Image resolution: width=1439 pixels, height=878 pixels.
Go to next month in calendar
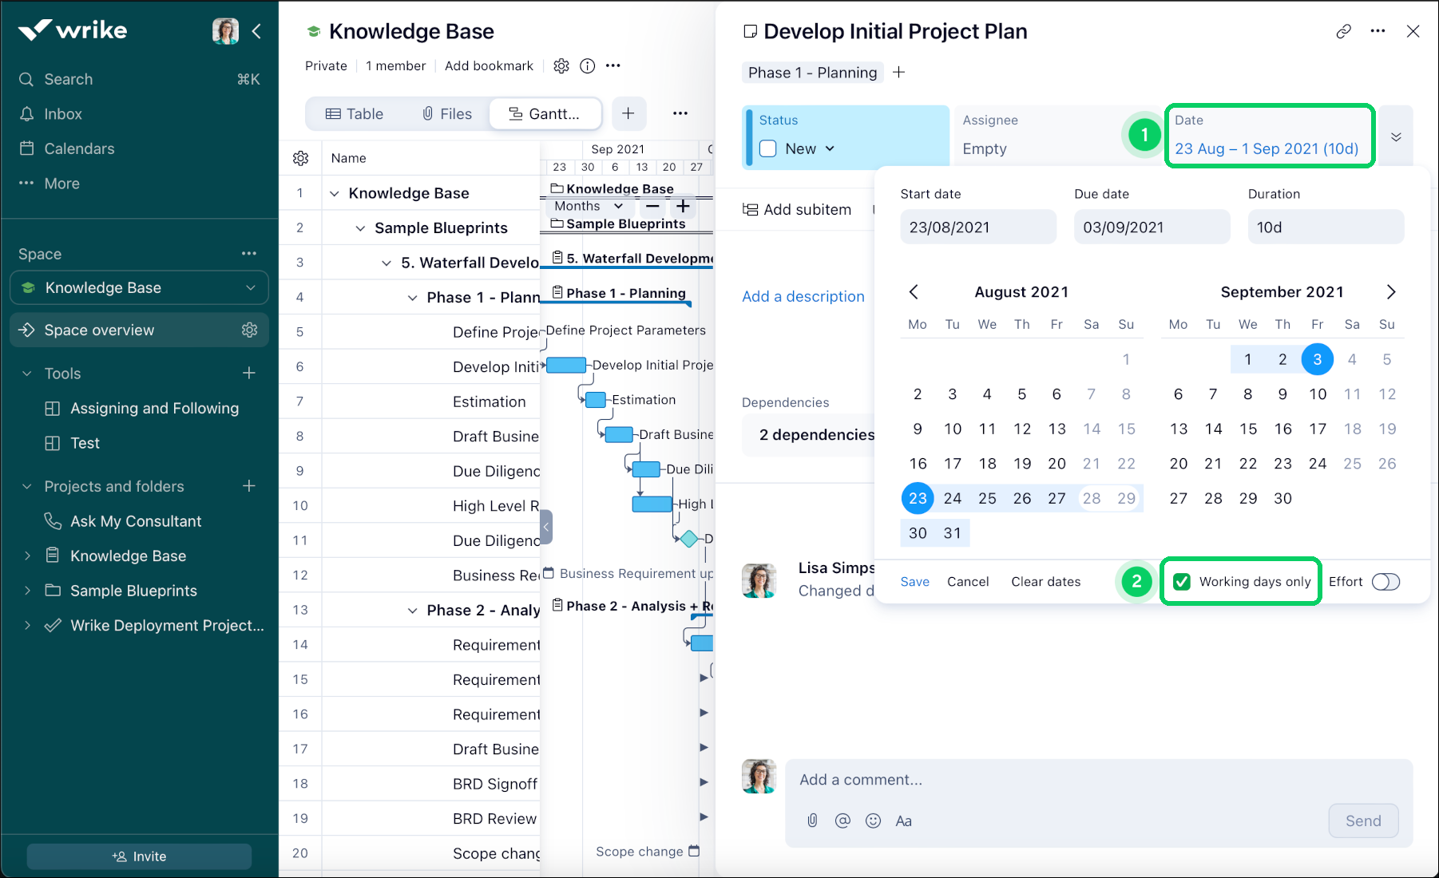(x=1391, y=292)
